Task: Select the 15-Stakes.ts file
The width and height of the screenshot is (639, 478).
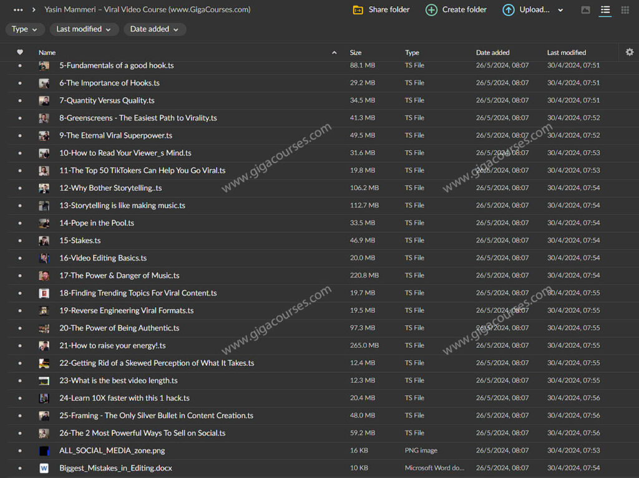Action: 80,241
